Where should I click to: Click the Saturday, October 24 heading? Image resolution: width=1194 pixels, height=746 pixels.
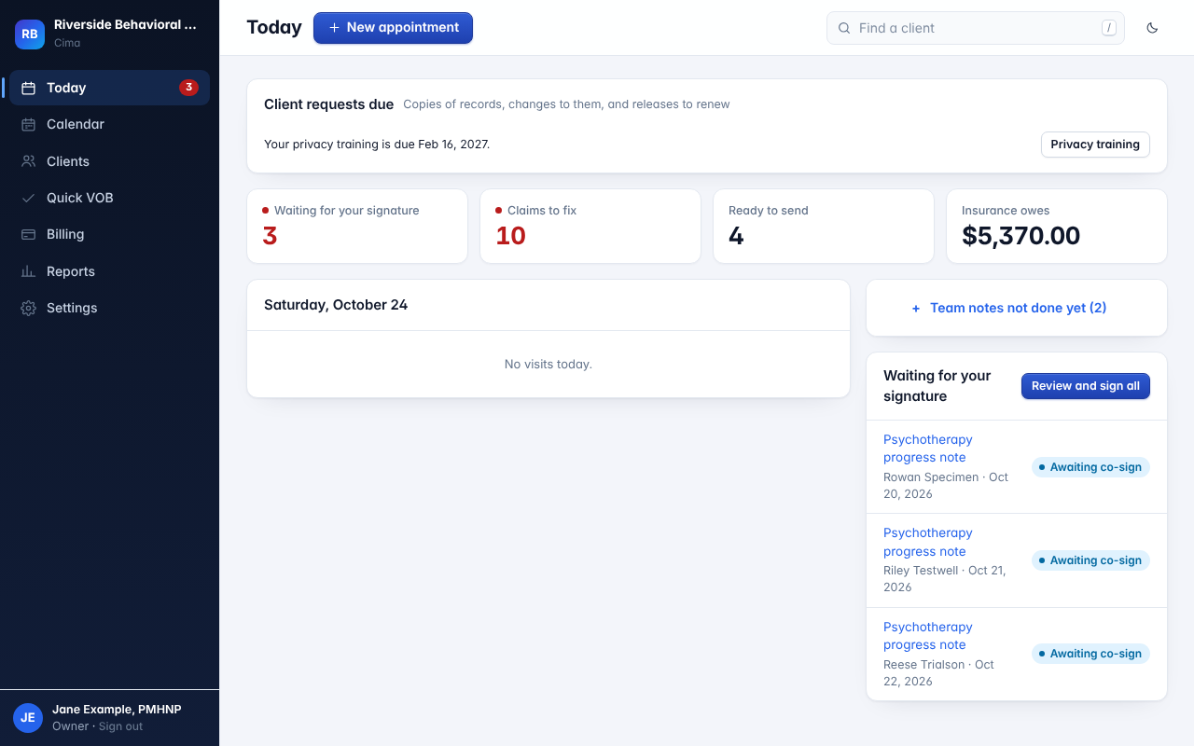tap(336, 305)
